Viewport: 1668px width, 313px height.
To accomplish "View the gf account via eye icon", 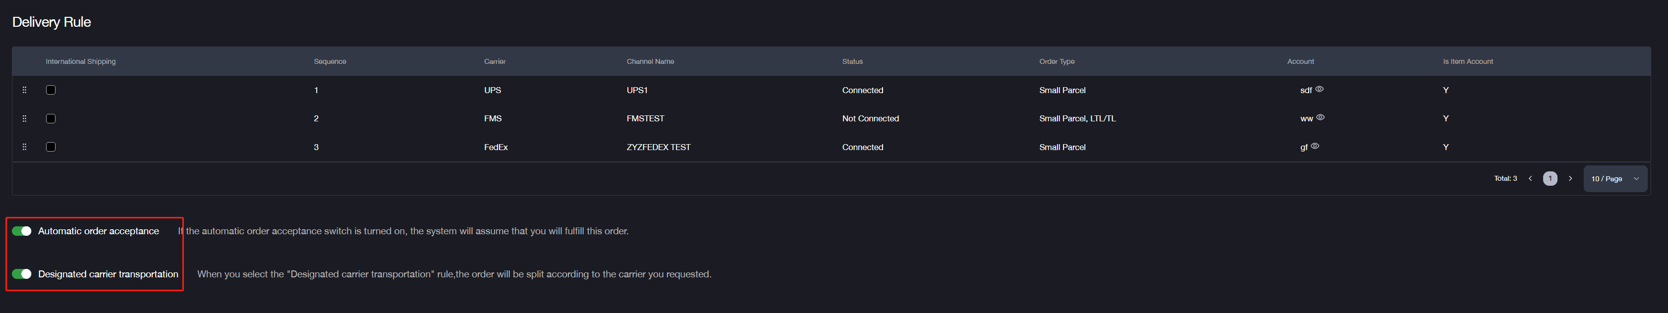I will point(1315,146).
